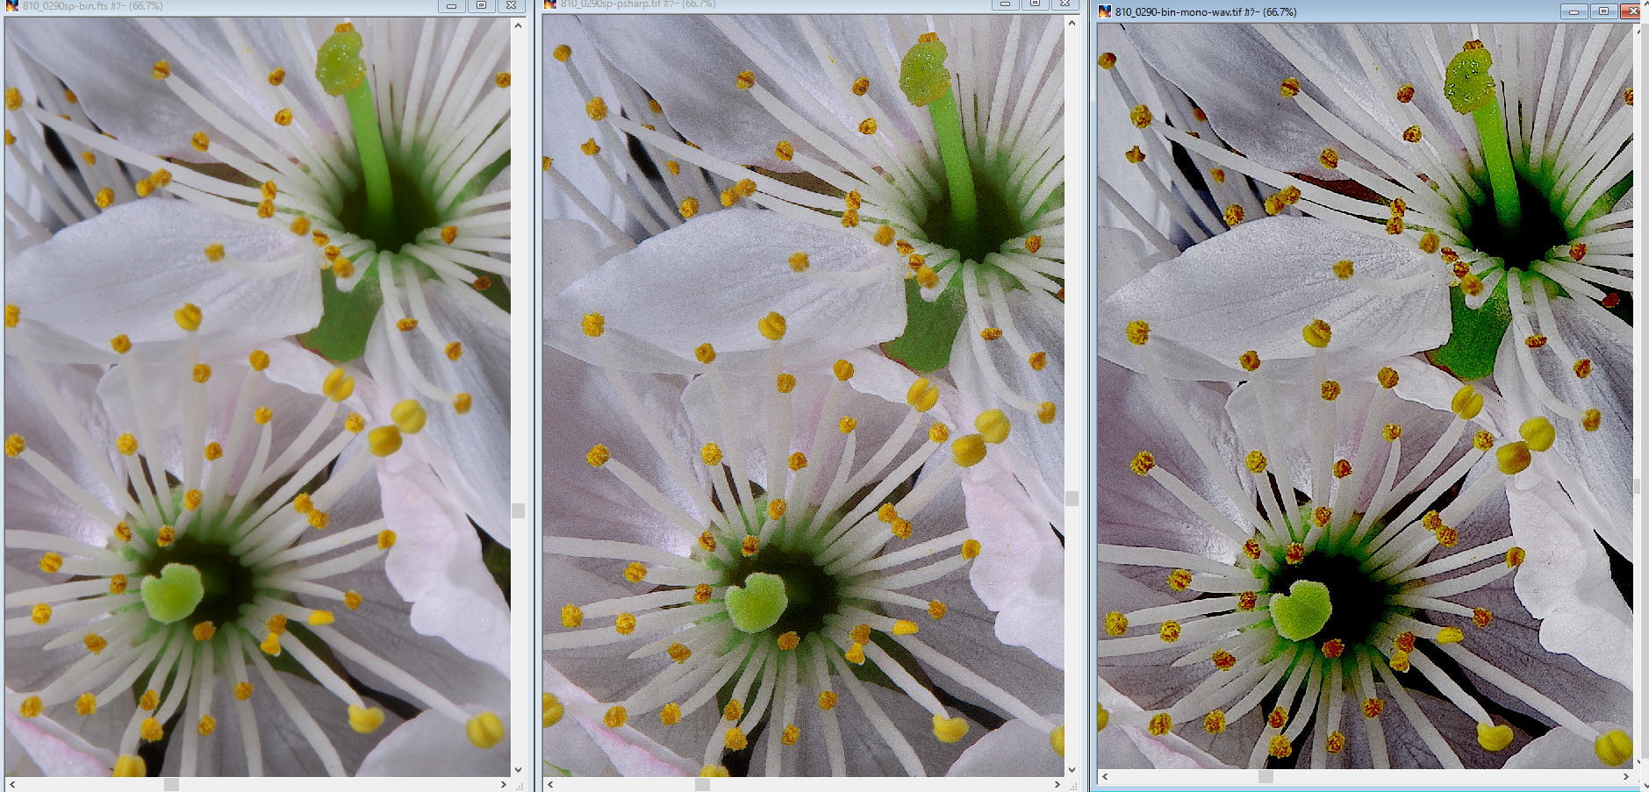Viewport: 1649px width, 792px height.
Task: Maximize the 810_0290-bin-mono-wav.tif window
Action: [1603, 11]
